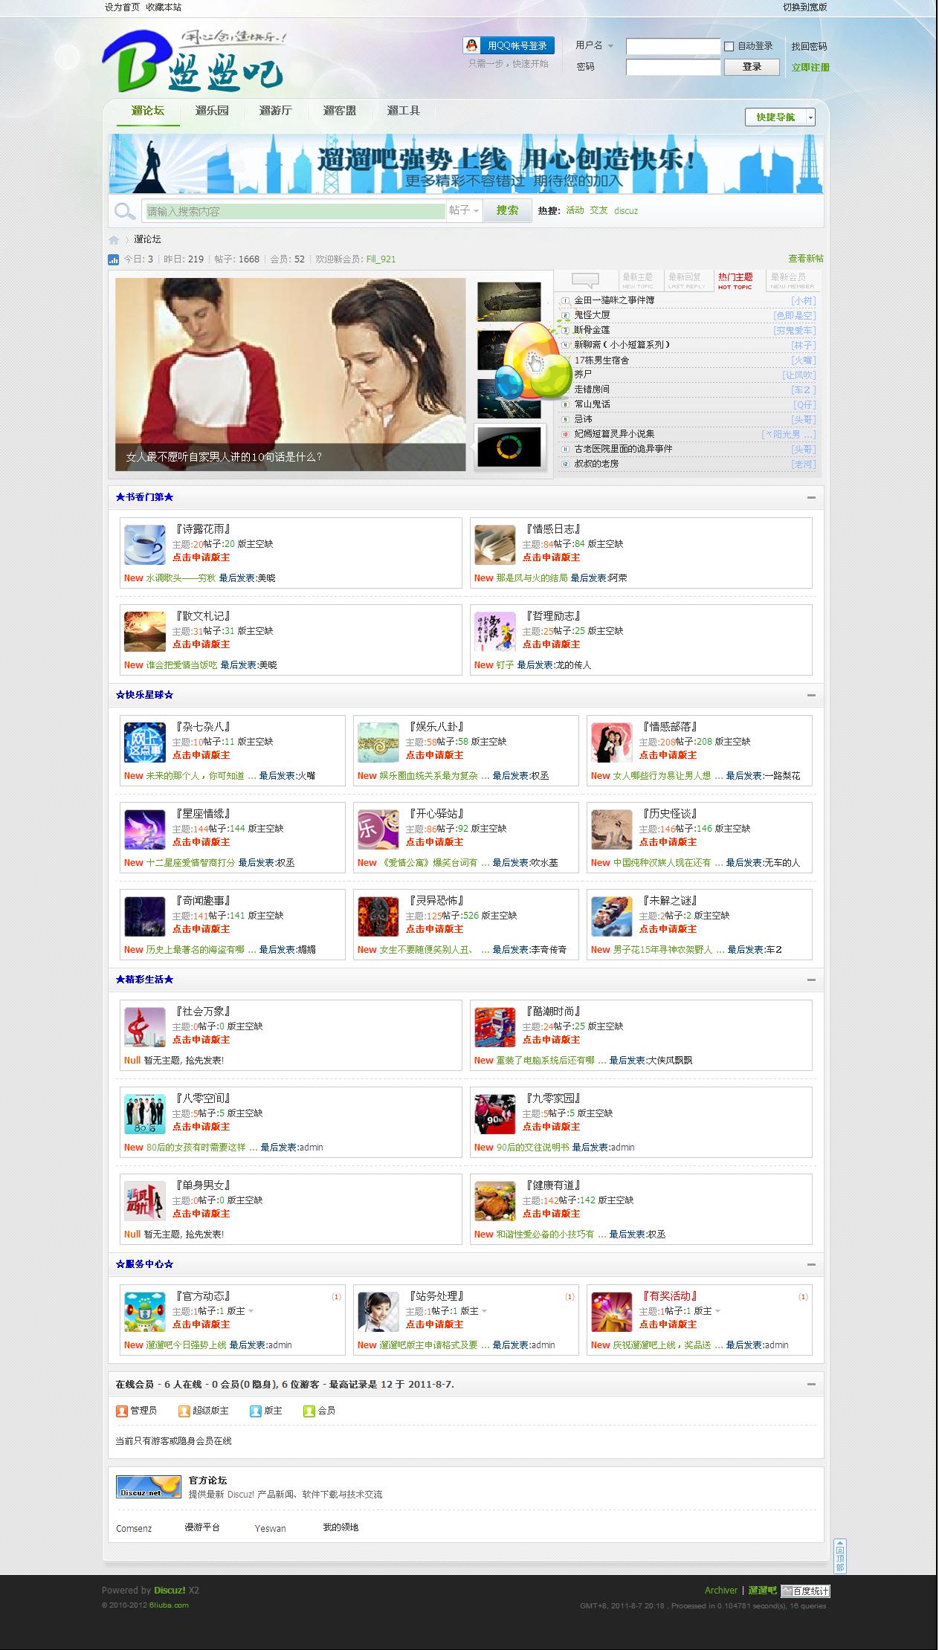Screen dimensions: 939x1650
Task: Open the 奇闻趣事 forum icon
Action: 145,916
